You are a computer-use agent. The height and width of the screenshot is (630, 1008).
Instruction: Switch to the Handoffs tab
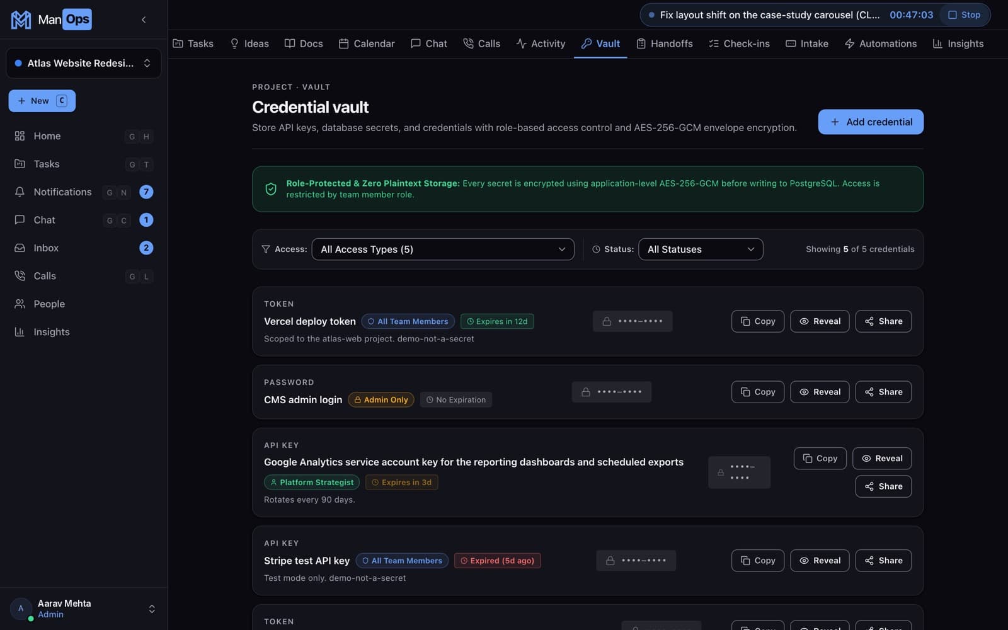664,43
